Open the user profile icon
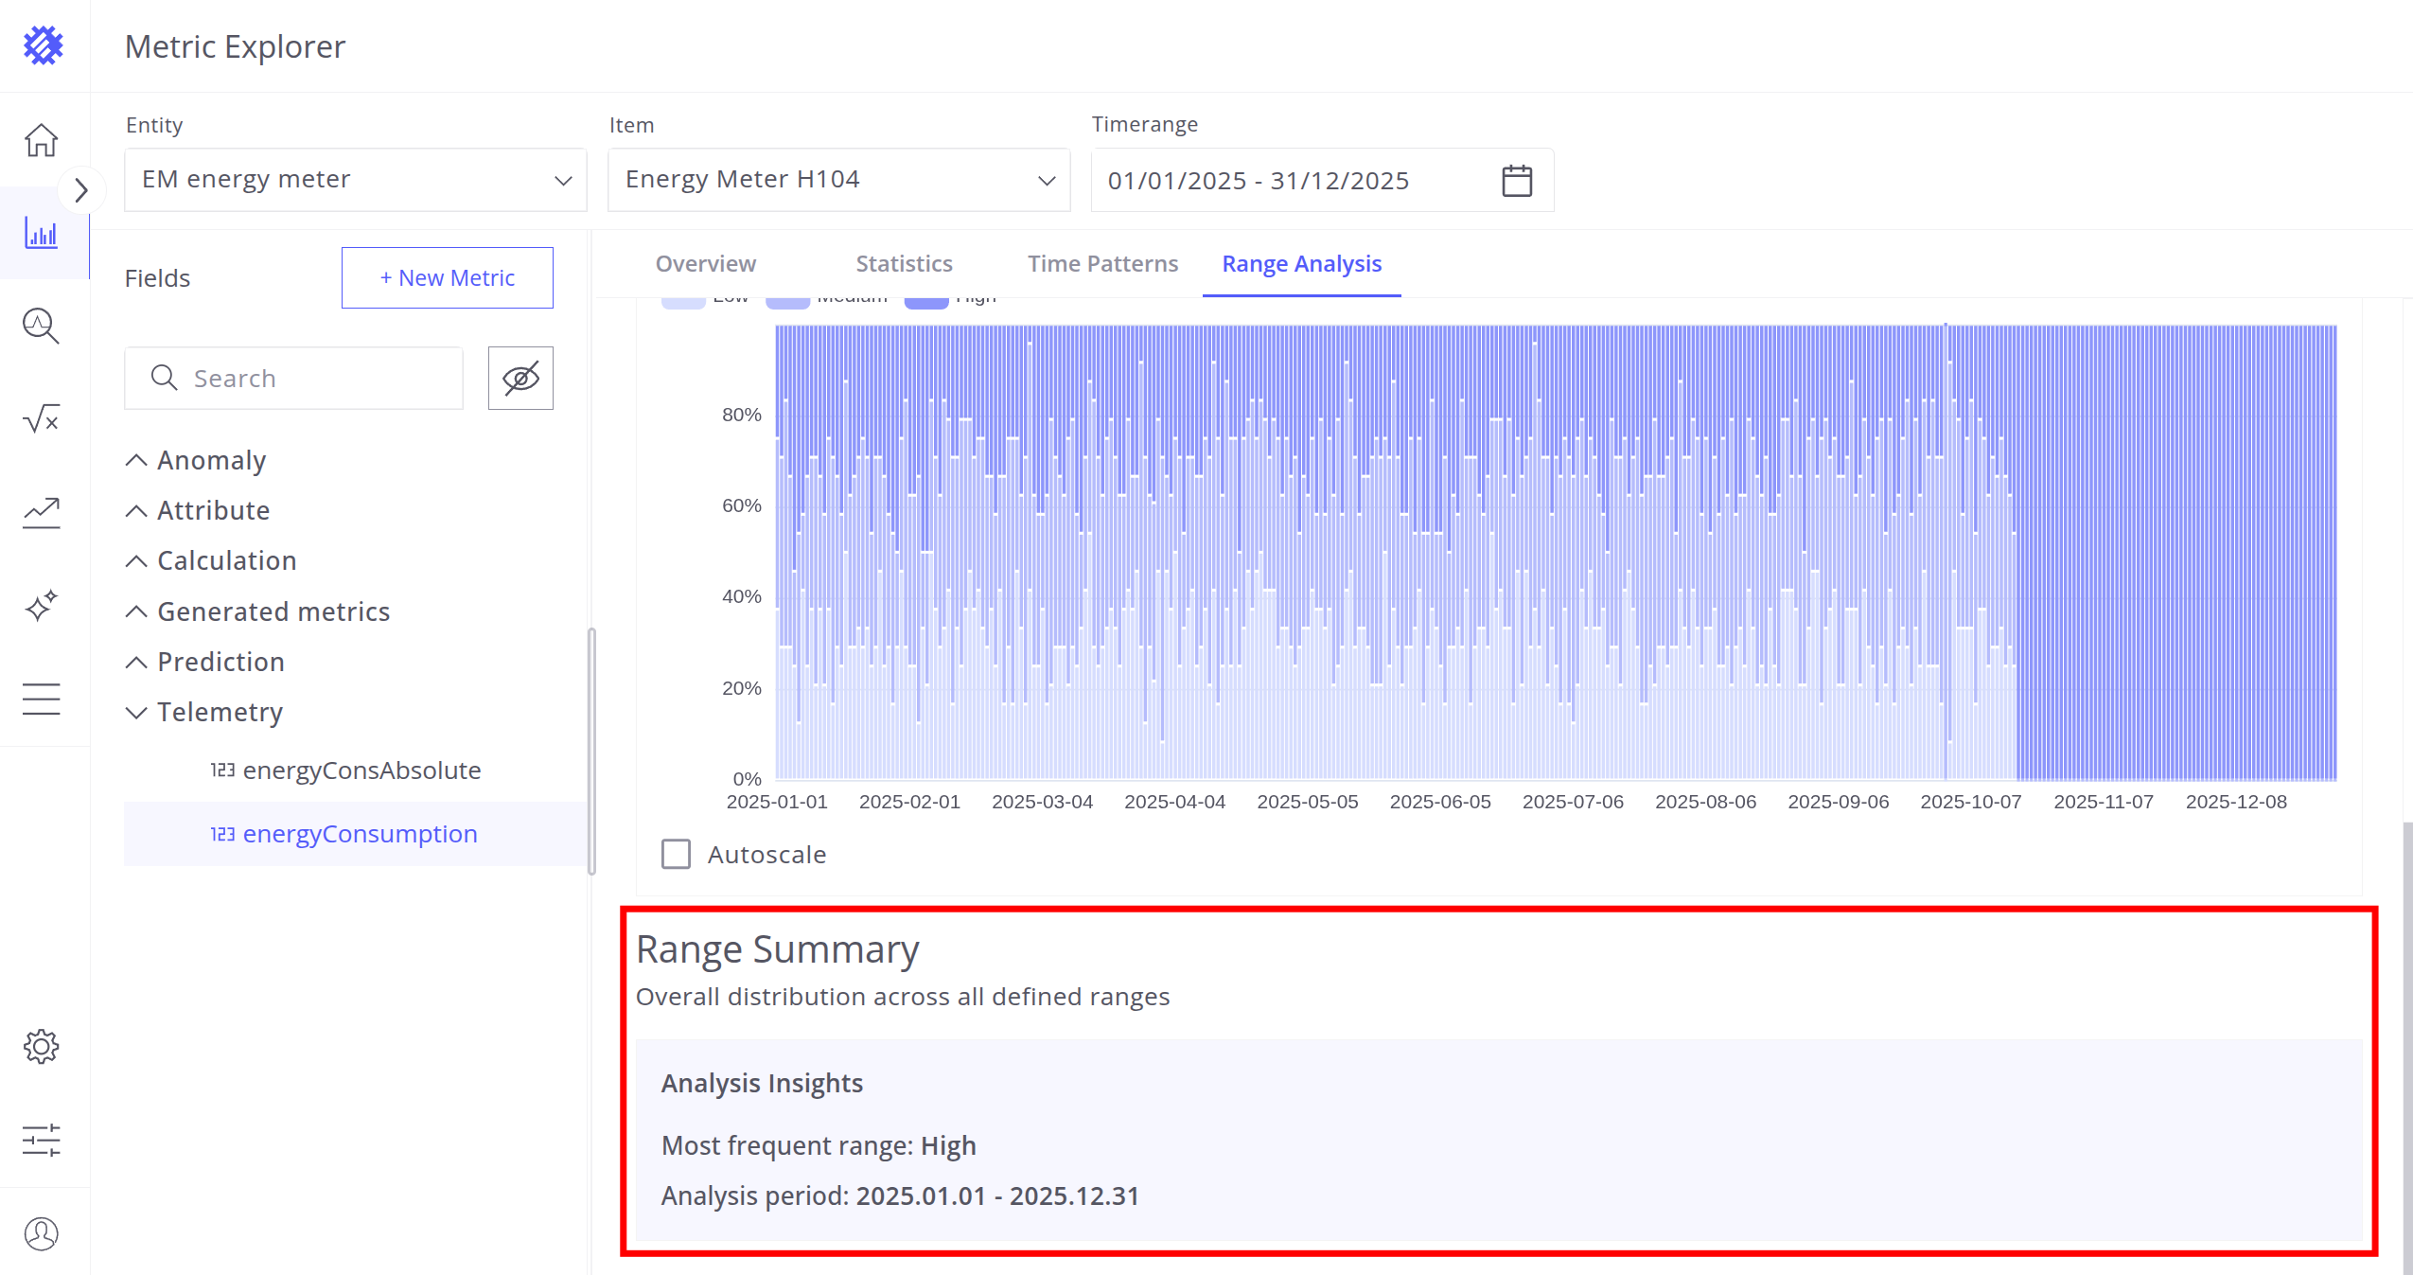The width and height of the screenshot is (2413, 1275). tap(41, 1233)
